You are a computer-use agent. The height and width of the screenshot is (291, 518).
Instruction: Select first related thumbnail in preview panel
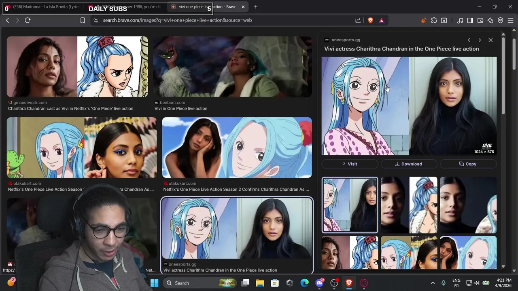pyautogui.click(x=350, y=205)
